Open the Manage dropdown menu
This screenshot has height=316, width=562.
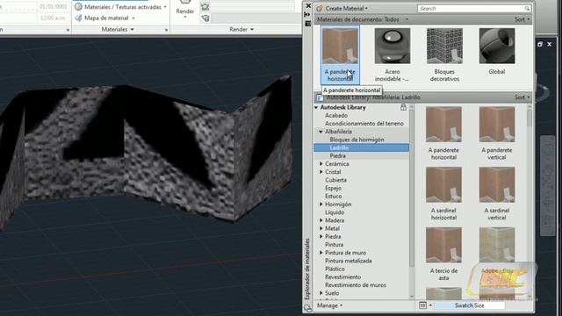[x=329, y=305]
